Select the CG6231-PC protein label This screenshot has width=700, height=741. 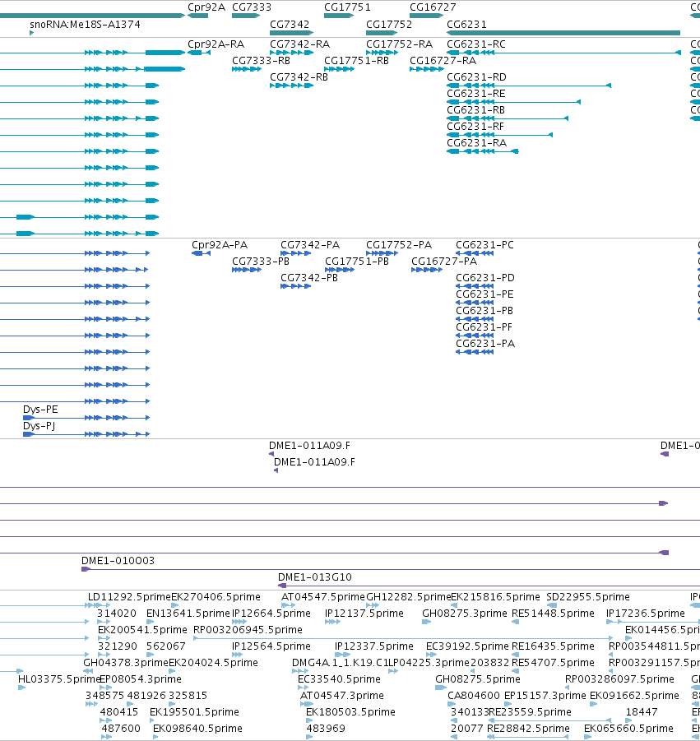click(484, 245)
